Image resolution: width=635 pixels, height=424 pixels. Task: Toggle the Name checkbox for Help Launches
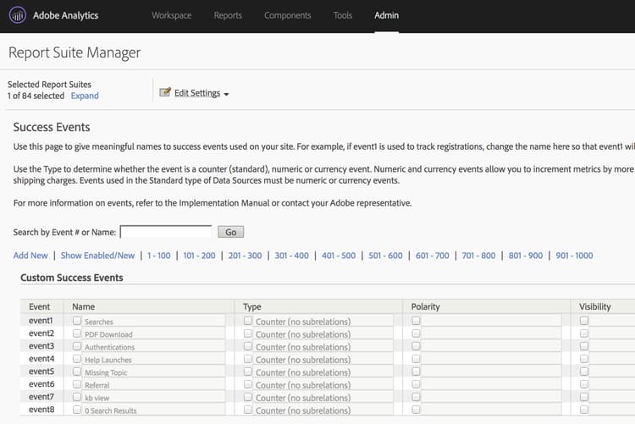[77, 359]
